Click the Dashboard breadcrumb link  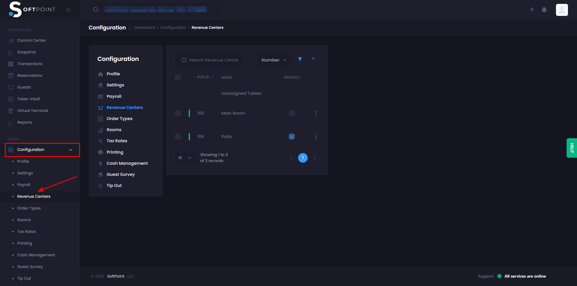click(x=144, y=28)
